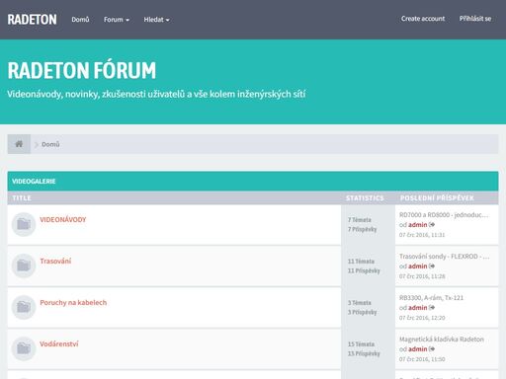Open the Trasování forum
This screenshot has width=506, height=379.
click(x=55, y=261)
